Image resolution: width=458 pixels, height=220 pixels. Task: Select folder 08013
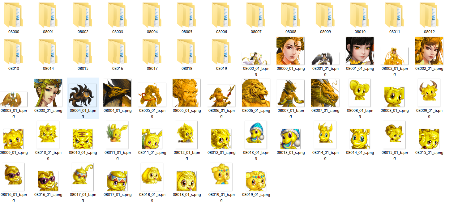14,52
